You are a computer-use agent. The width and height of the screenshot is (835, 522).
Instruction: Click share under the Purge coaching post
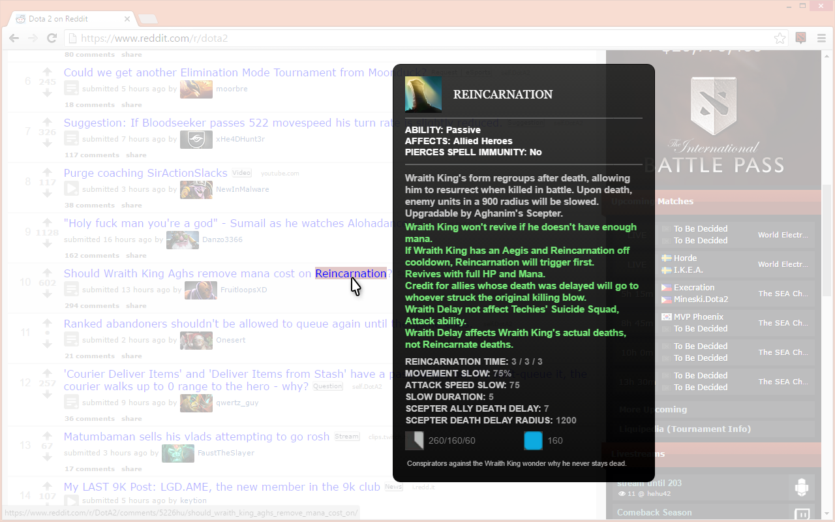[131, 205]
